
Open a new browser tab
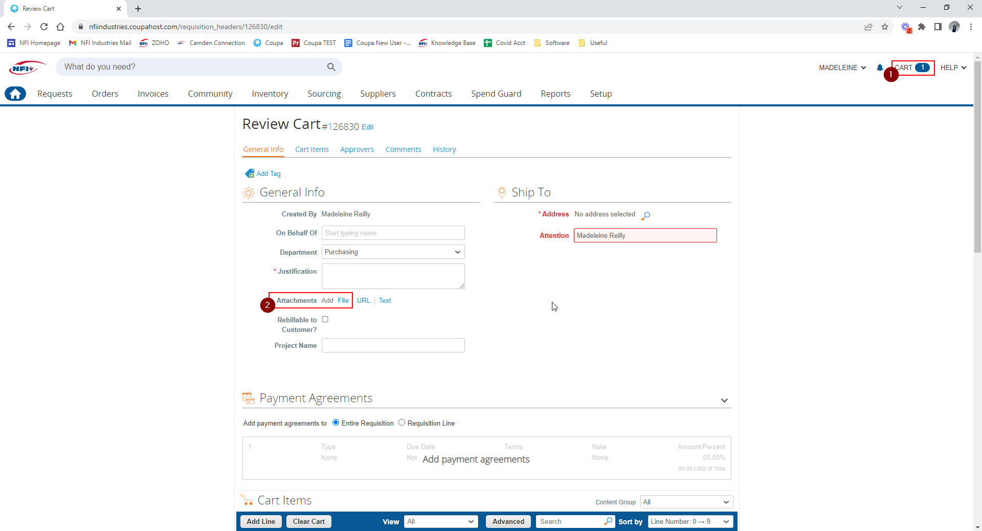click(138, 9)
